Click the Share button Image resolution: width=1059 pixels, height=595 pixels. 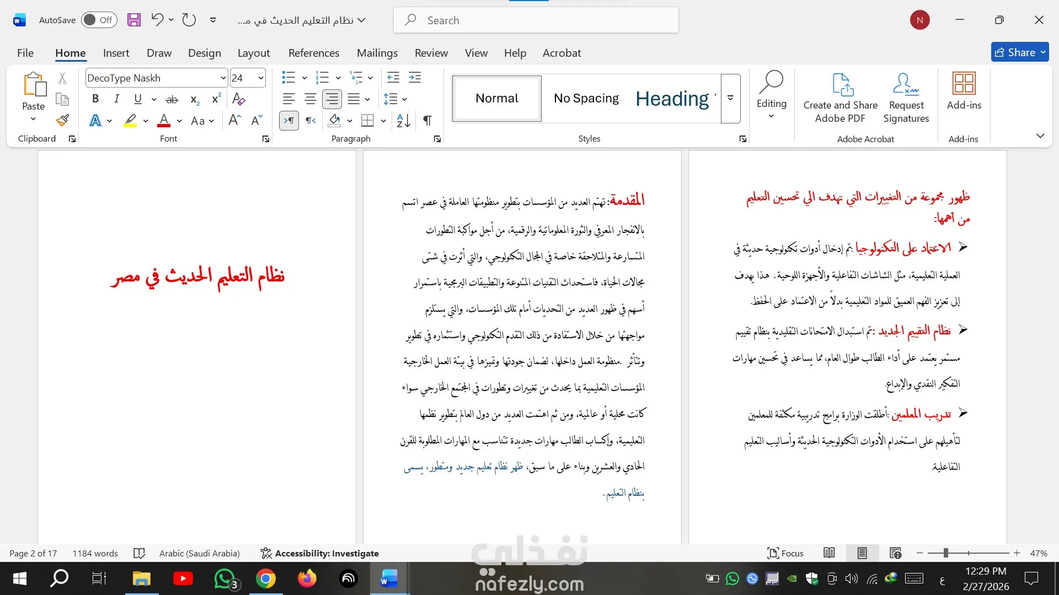click(1015, 52)
